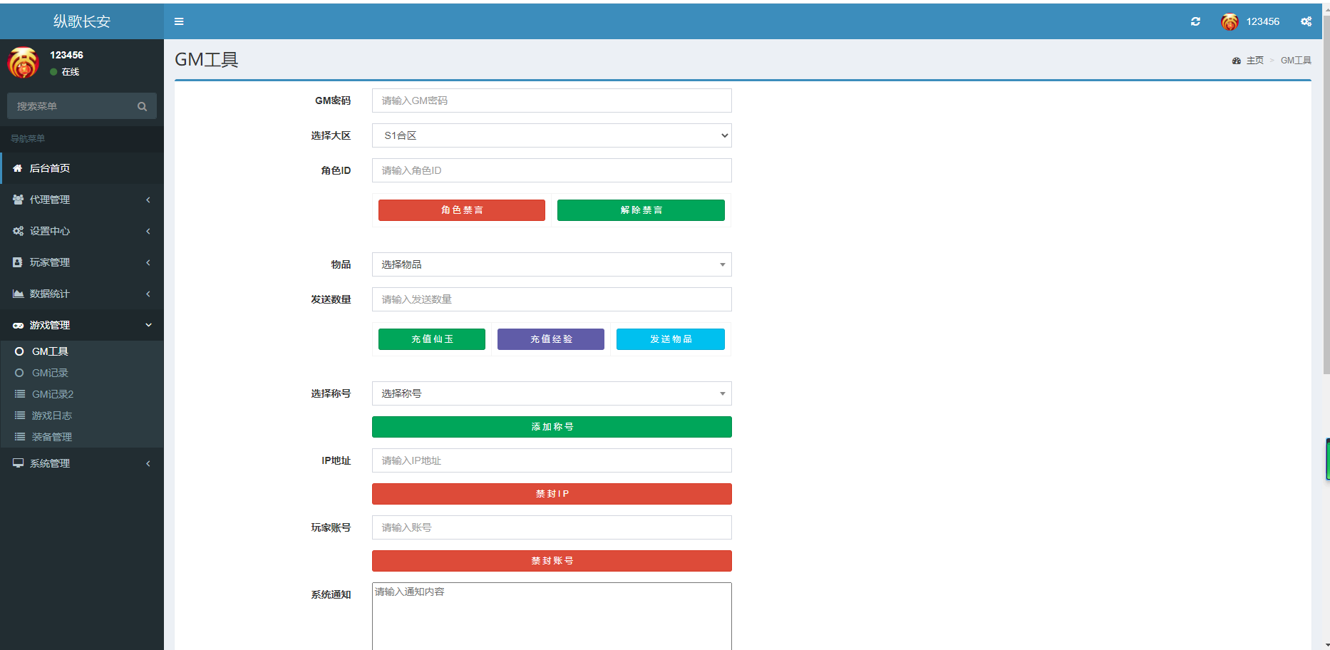Click the blue 发送物品 button
1330x650 pixels.
[671, 339]
